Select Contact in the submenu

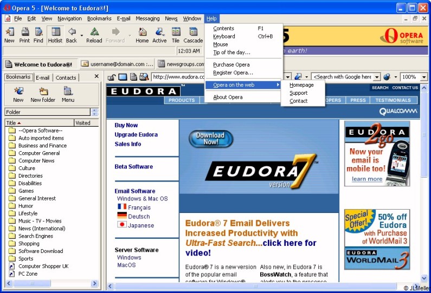click(303, 101)
